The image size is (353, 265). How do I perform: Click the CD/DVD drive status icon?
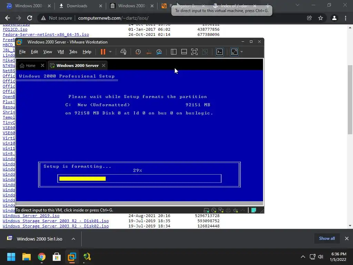[x=214, y=210]
